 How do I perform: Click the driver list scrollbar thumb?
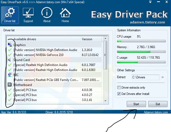point(105,55)
